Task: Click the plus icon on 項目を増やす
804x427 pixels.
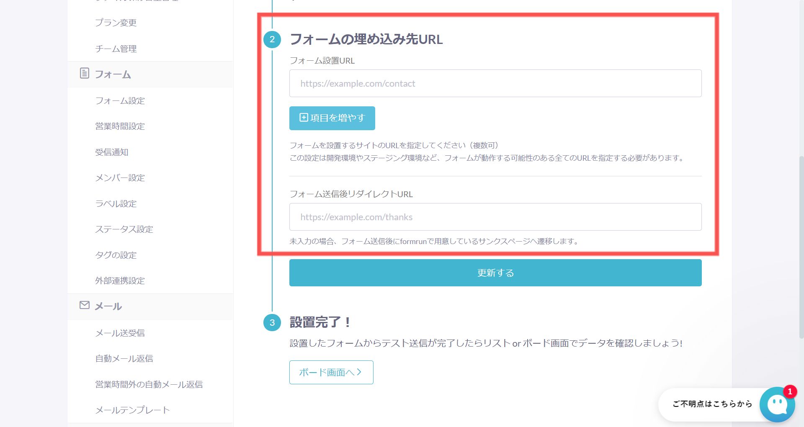Action: [304, 118]
